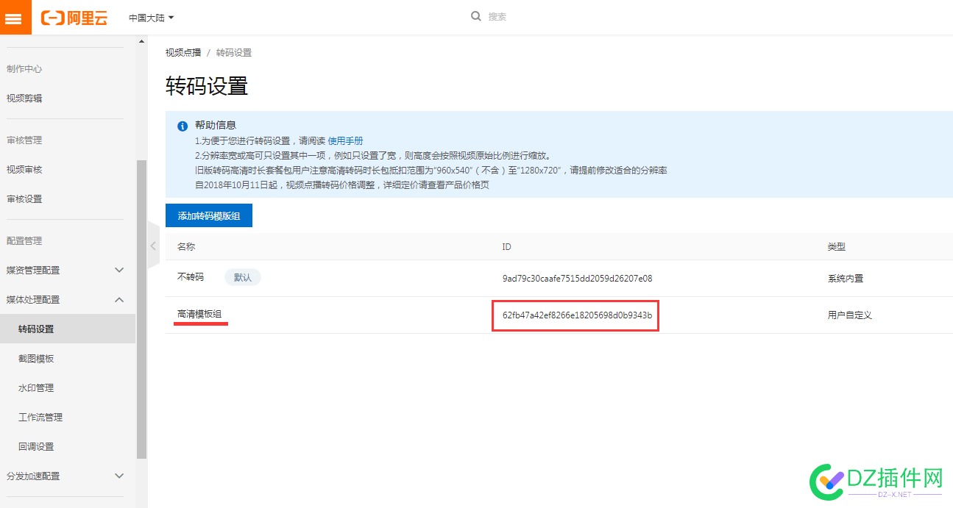Click the 配置管理 section label
This screenshot has width=953, height=508.
click(x=24, y=240)
